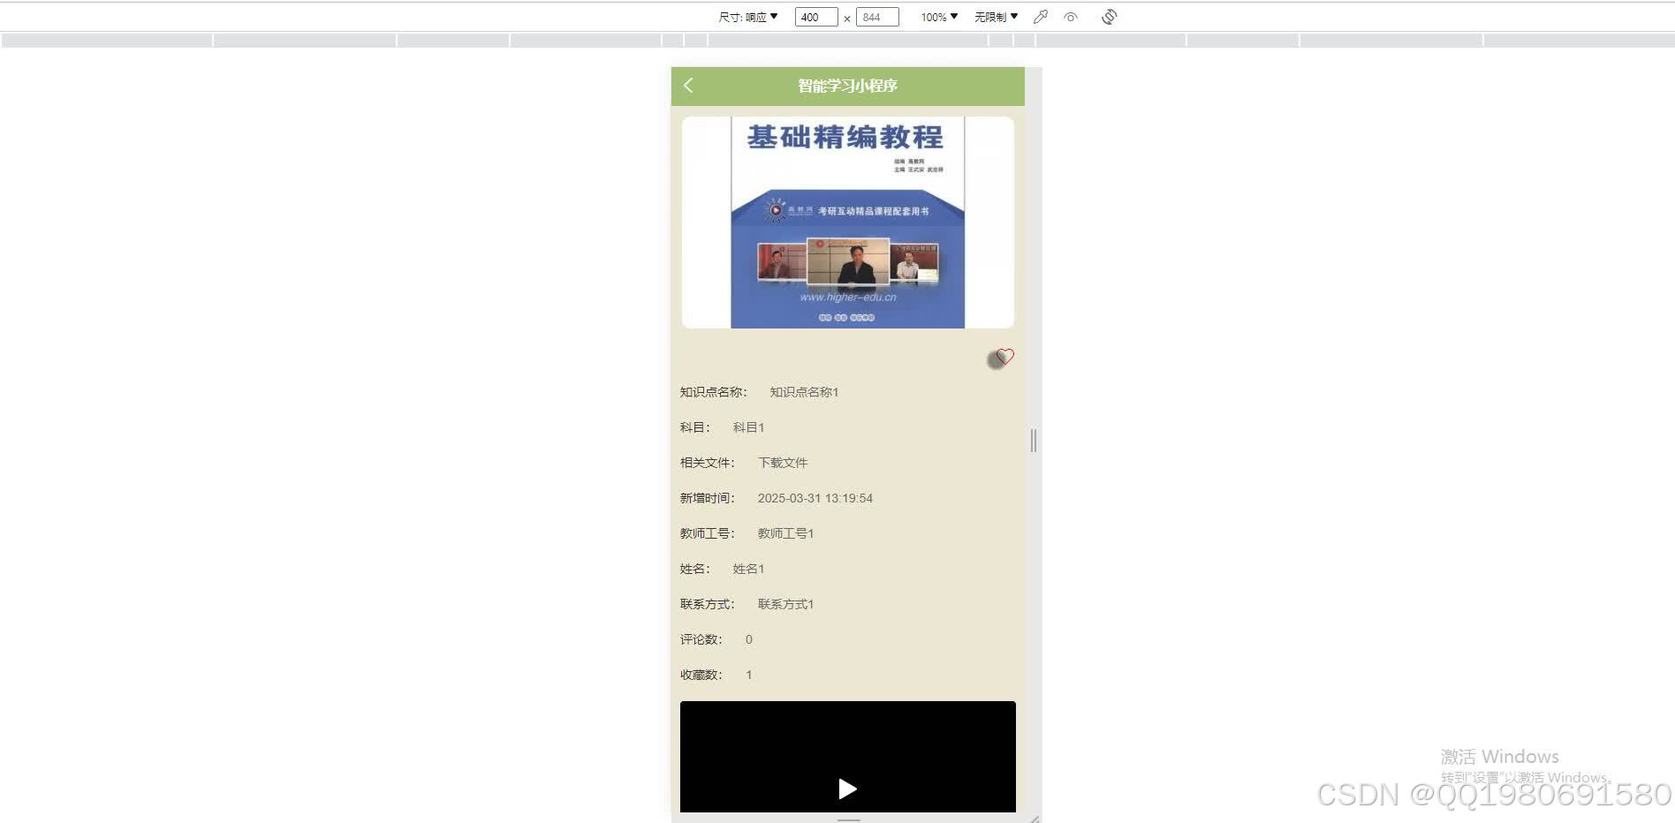Toggle the heart favorite icon
Image resolution: width=1675 pixels, height=823 pixels.
coord(1004,357)
